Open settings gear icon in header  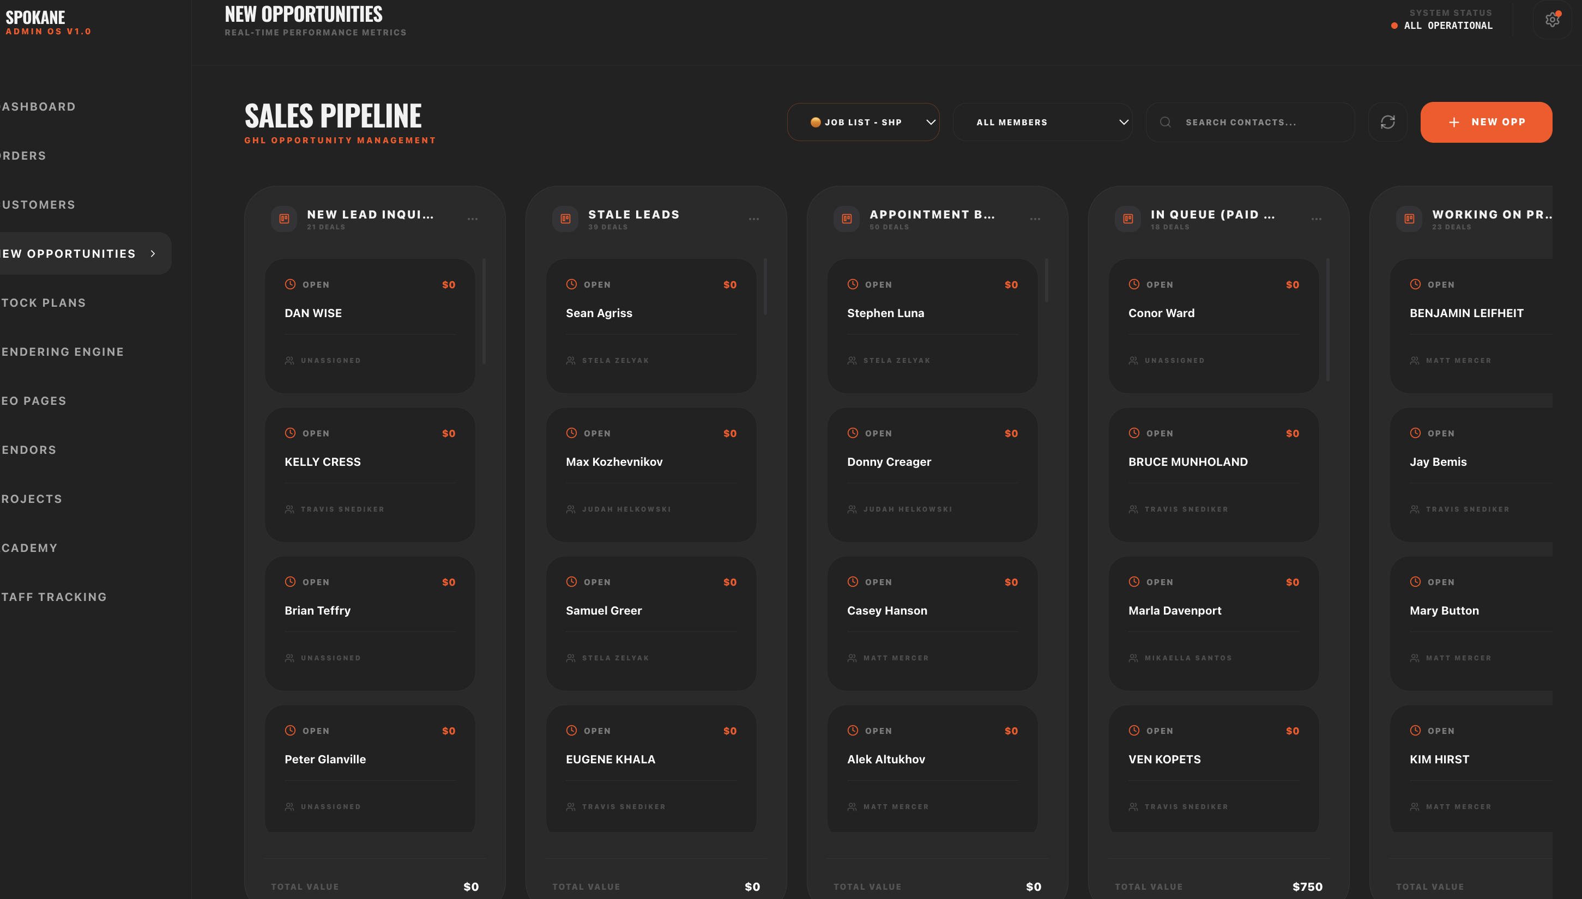[x=1551, y=20]
